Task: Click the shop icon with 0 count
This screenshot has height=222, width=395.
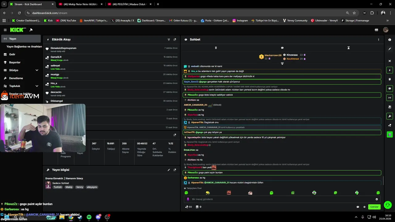Action: pyautogui.click(x=199, y=207)
